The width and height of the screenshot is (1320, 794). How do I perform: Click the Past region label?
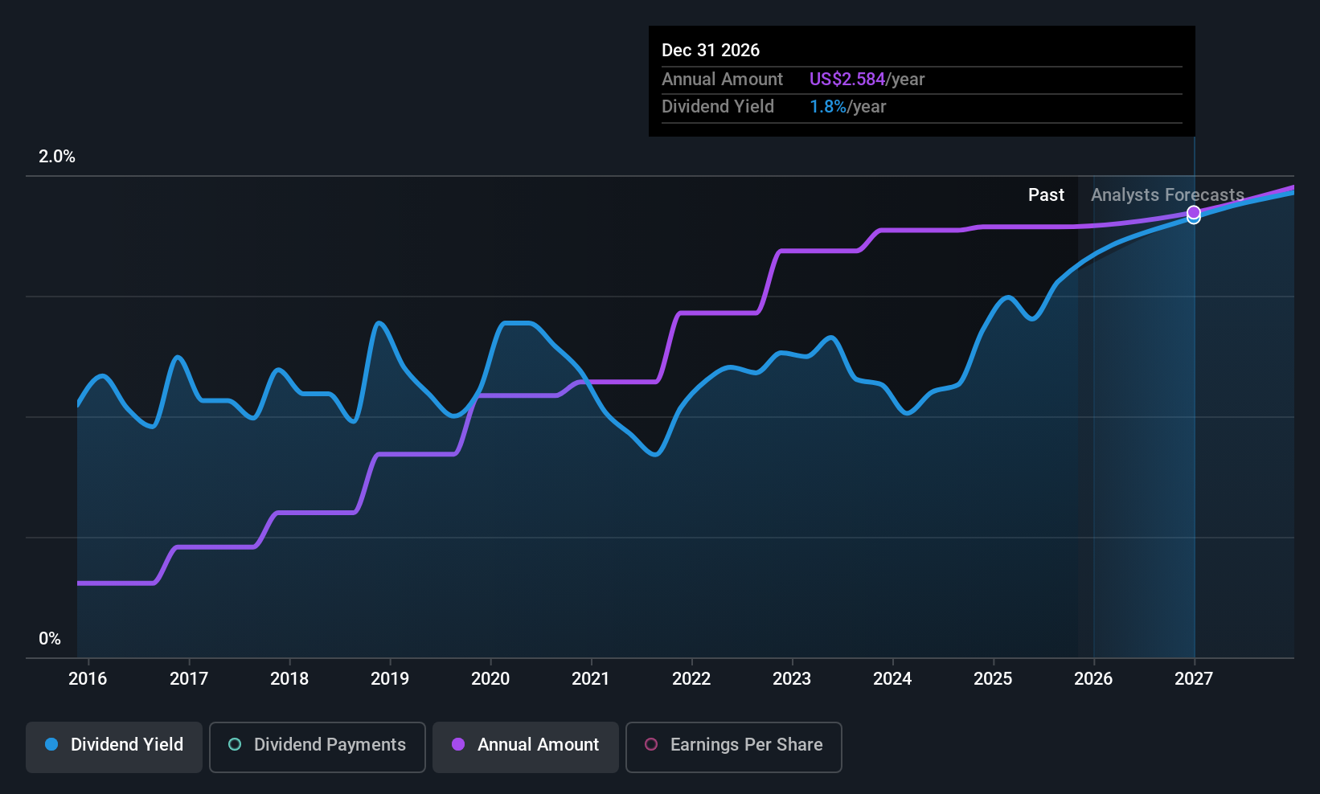point(1046,194)
